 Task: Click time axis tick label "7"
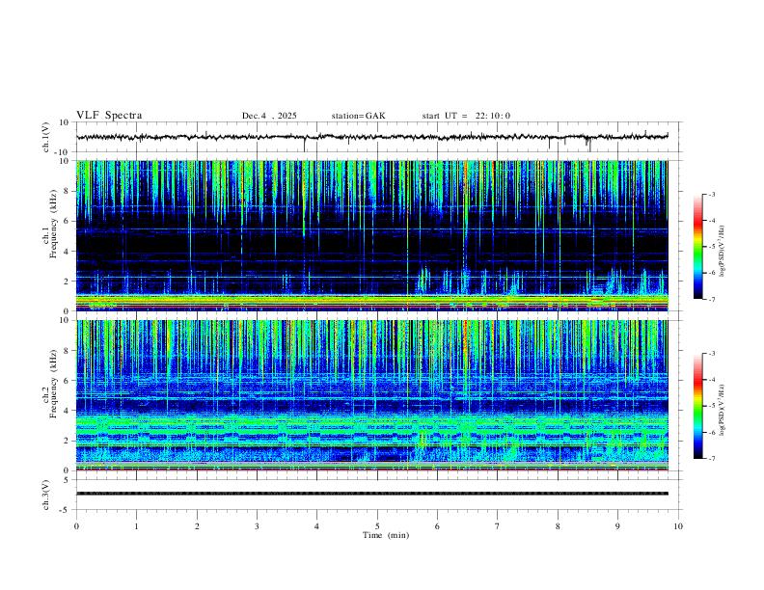click(498, 526)
